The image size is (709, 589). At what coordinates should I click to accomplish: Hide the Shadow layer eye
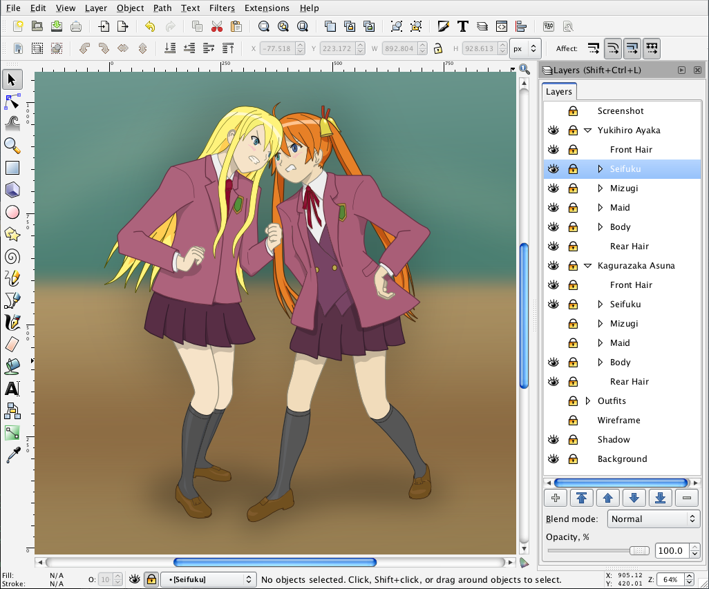coord(554,439)
